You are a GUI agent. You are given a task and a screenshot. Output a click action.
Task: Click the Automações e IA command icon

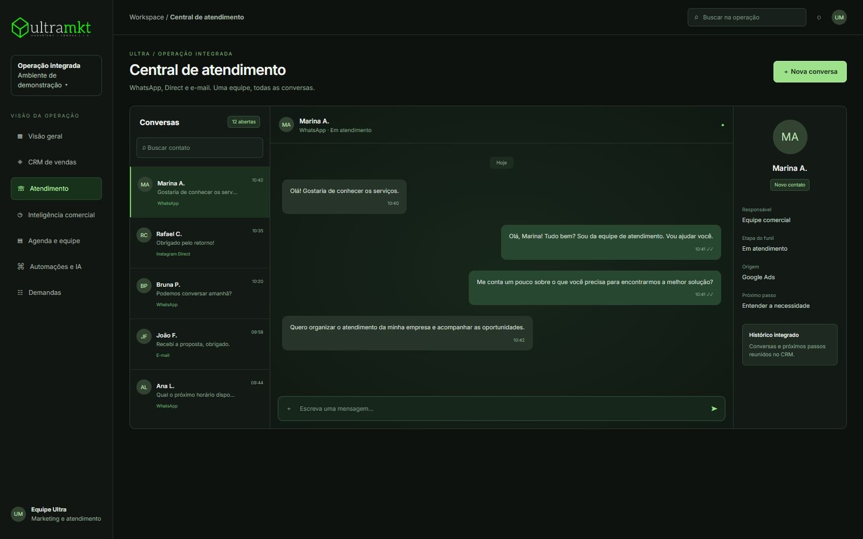point(21,267)
